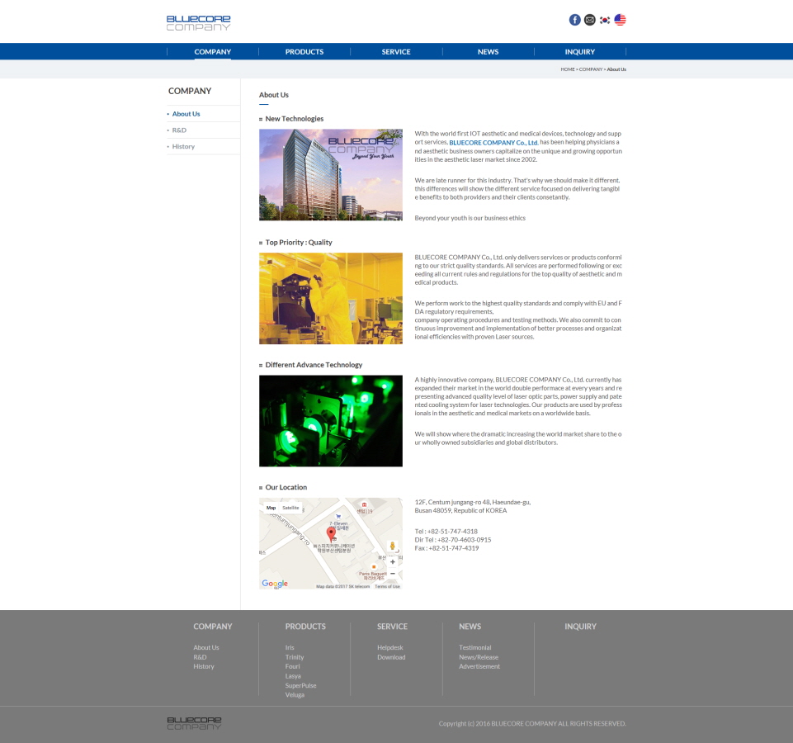The height and width of the screenshot is (743, 793).
Task: Click the Bluecore footer logo
Action: click(x=194, y=723)
